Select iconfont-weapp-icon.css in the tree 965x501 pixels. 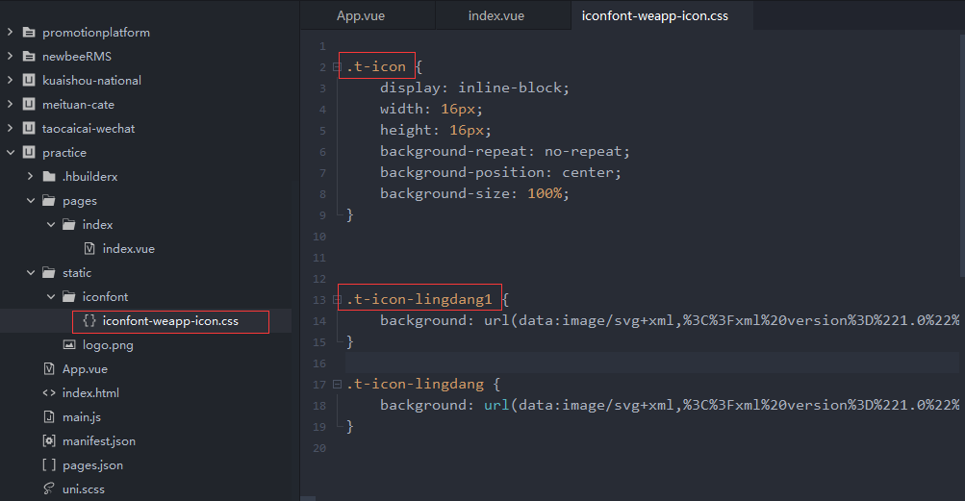click(x=170, y=320)
